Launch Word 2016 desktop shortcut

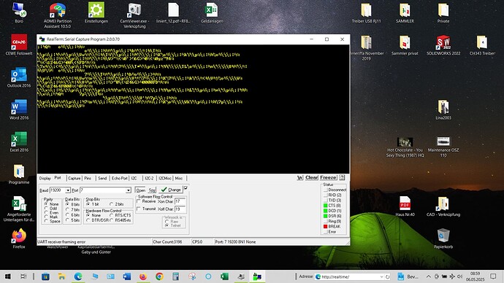[19, 106]
